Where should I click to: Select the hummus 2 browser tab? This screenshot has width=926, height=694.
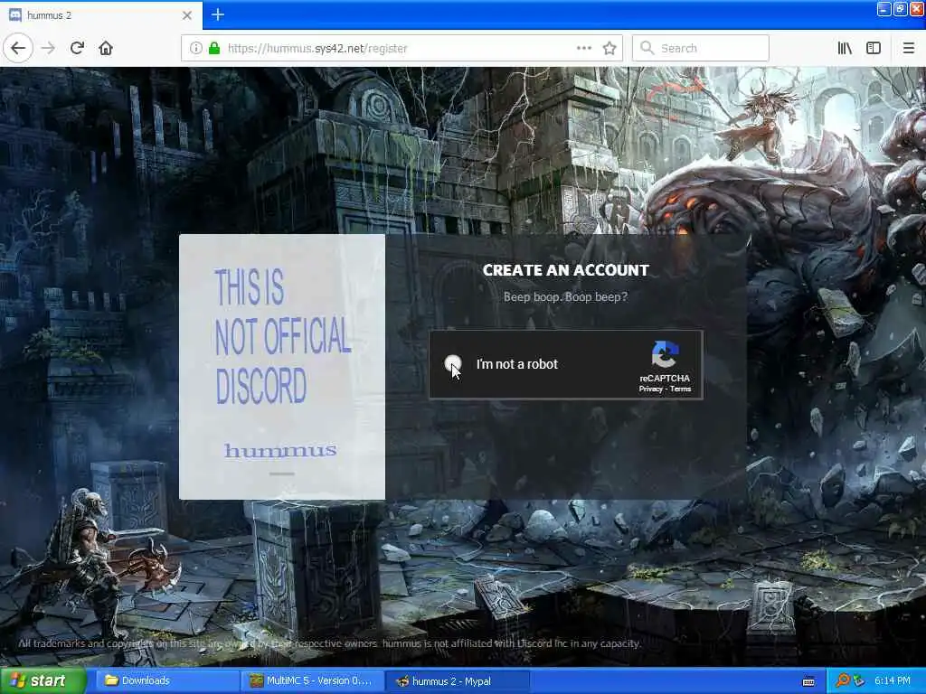(101, 14)
